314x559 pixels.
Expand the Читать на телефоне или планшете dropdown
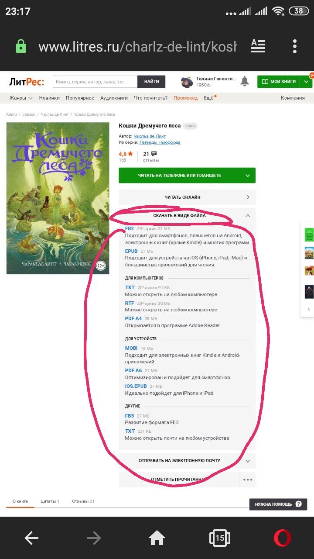click(x=248, y=176)
